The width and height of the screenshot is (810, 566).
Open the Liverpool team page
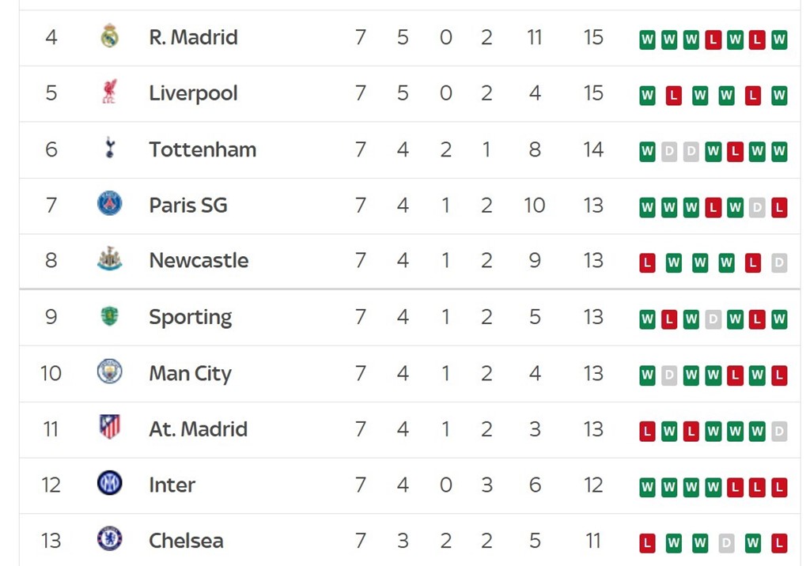tap(193, 93)
